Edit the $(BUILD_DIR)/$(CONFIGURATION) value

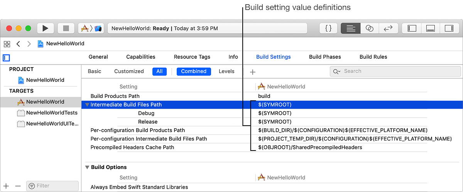click(x=343, y=130)
